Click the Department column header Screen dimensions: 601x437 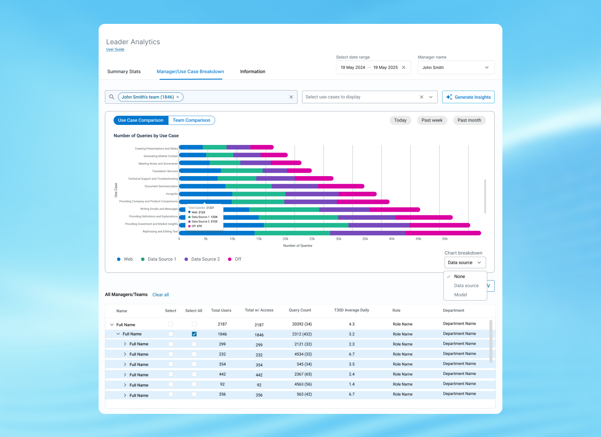pyautogui.click(x=453, y=311)
